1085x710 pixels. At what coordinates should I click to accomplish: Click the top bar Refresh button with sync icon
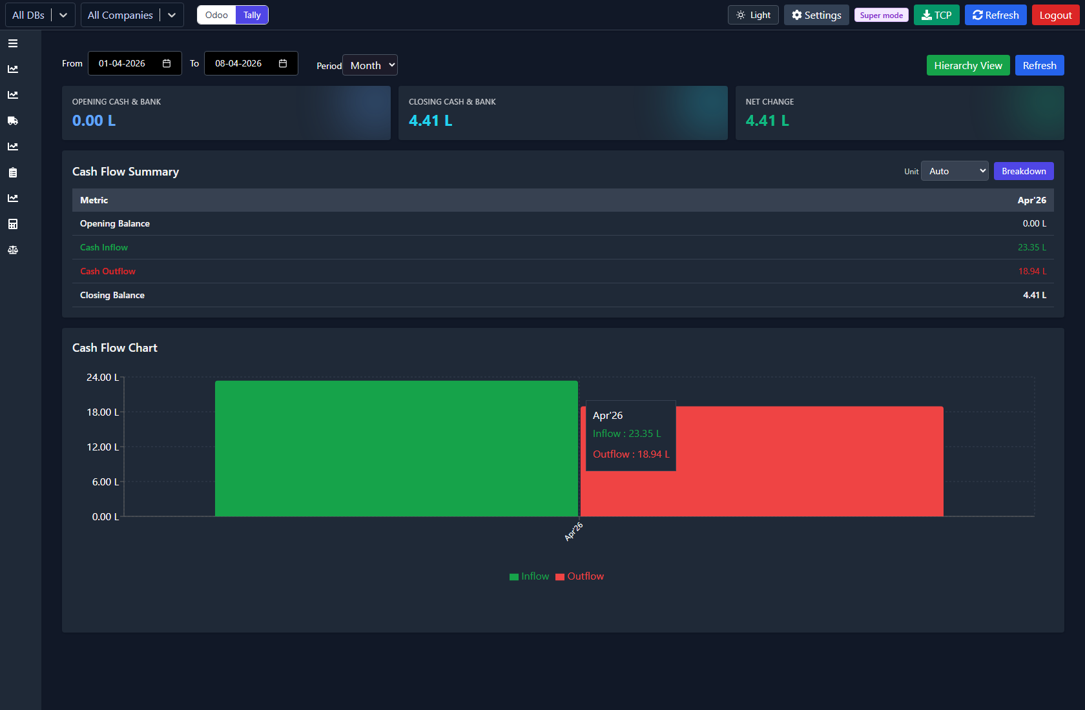coord(996,15)
